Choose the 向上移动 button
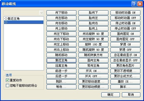The width and height of the screenshot is (144, 101). coord(61,29)
